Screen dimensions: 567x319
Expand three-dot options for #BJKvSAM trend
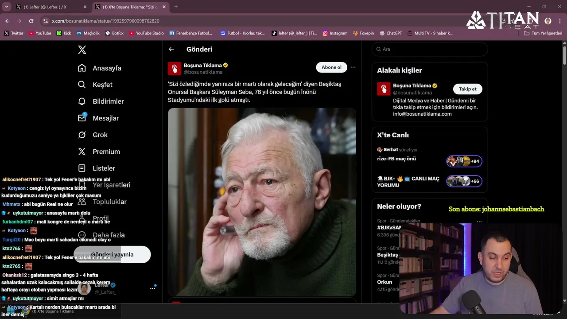[x=479, y=221]
